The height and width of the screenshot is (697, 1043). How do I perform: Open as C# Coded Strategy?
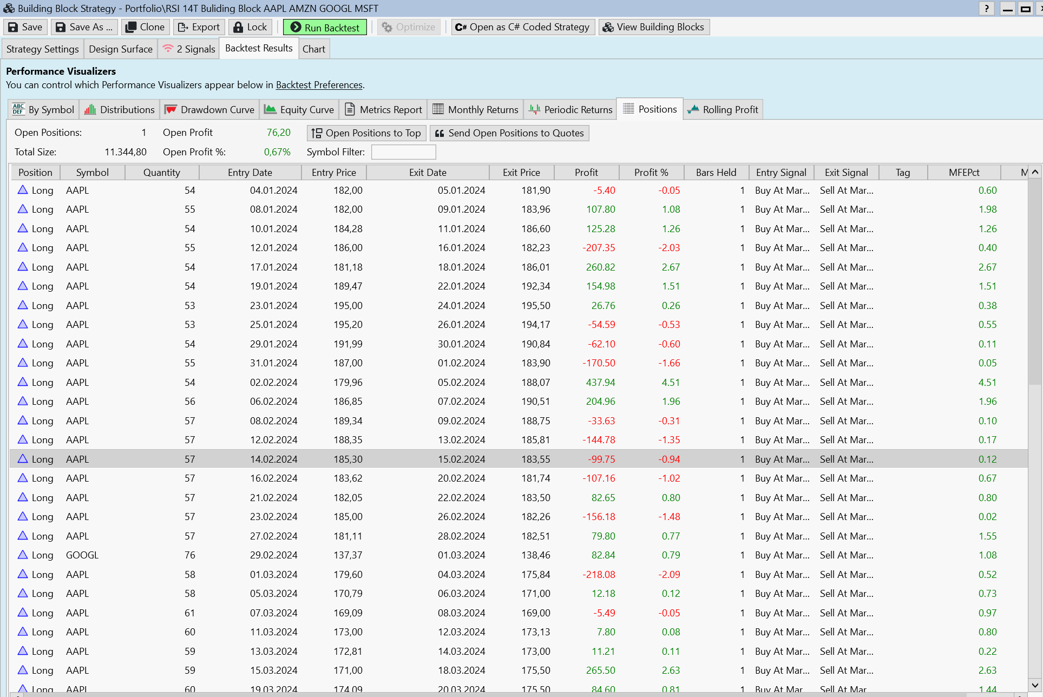point(522,27)
